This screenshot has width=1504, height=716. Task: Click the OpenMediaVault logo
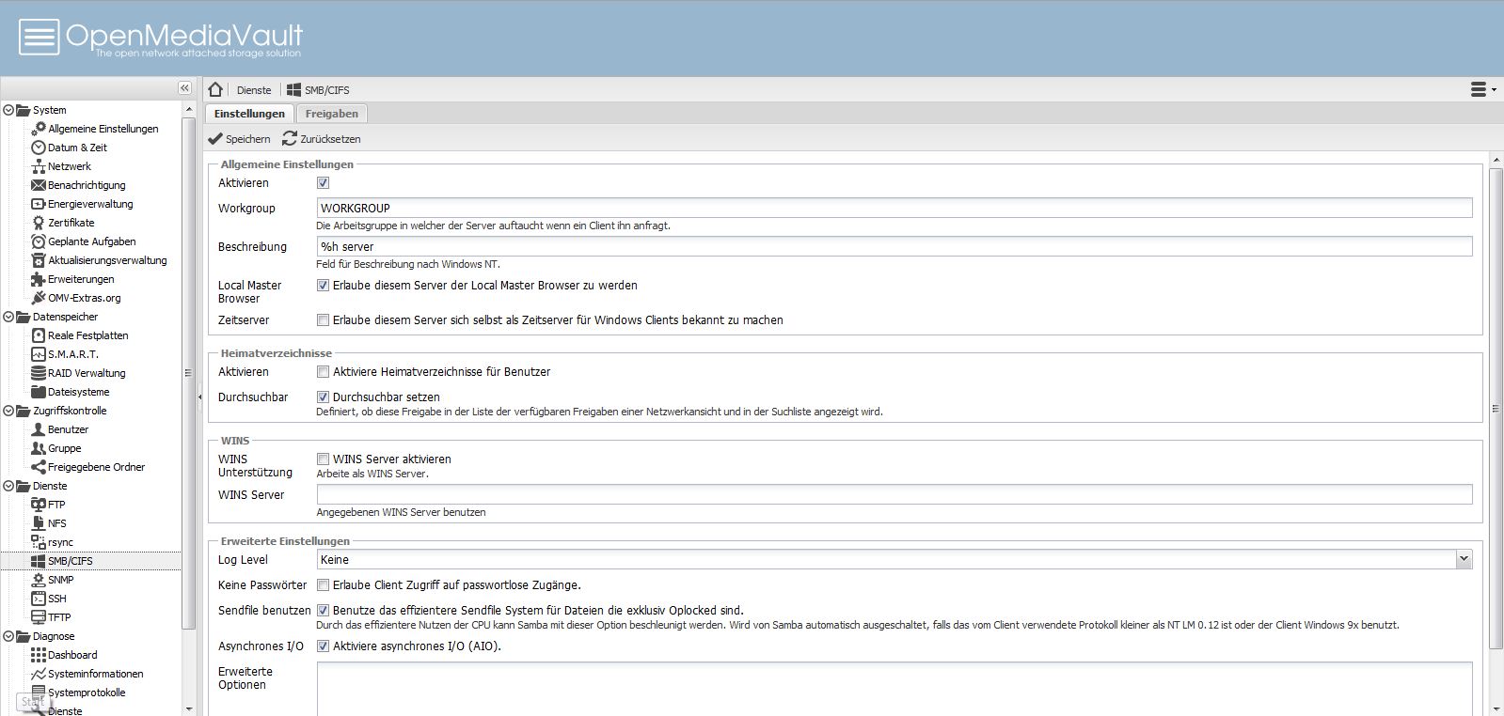[x=160, y=38]
